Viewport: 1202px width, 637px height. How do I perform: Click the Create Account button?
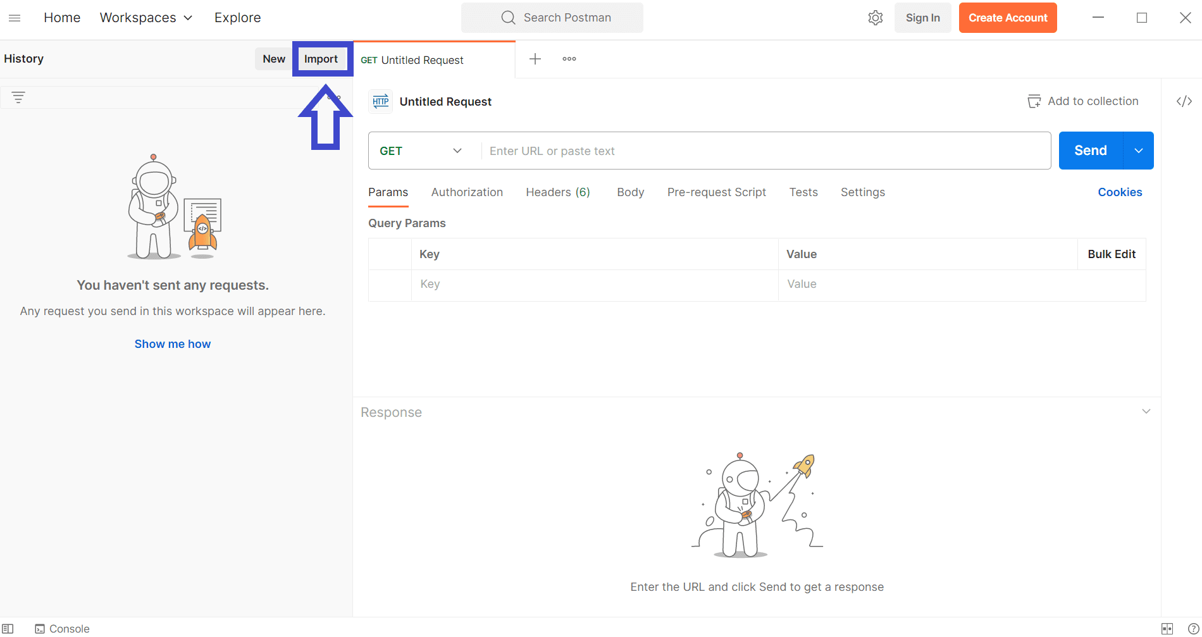point(1008,18)
